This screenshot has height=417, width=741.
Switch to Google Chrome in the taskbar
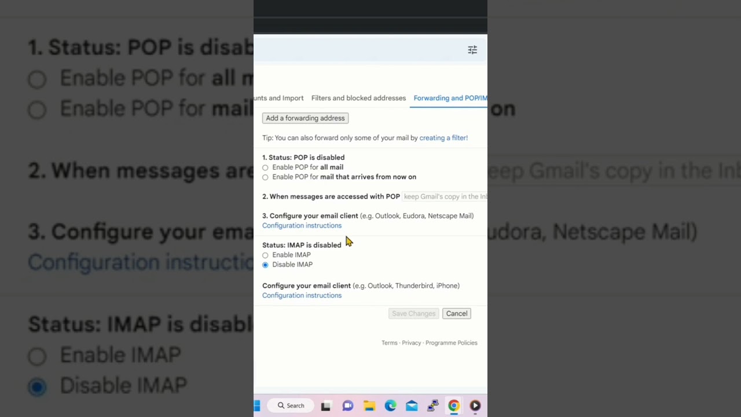tap(454, 406)
